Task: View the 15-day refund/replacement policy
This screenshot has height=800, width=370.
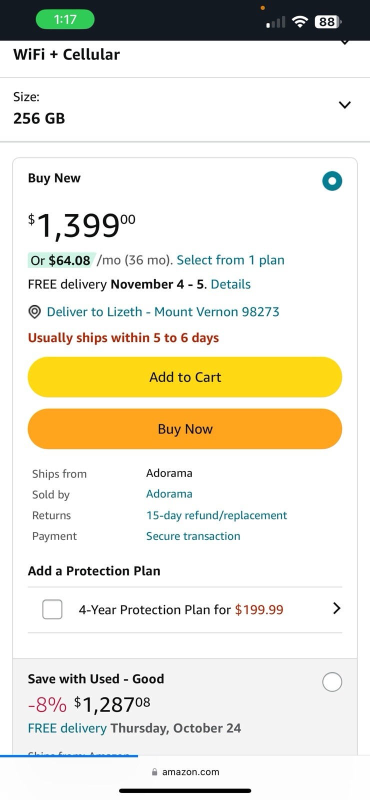Action: coord(216,515)
